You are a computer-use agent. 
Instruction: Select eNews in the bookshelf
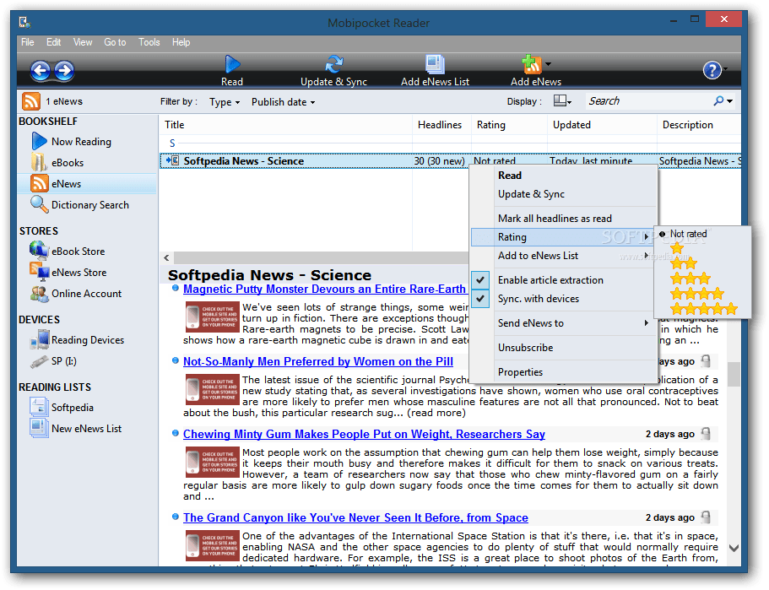click(87, 184)
